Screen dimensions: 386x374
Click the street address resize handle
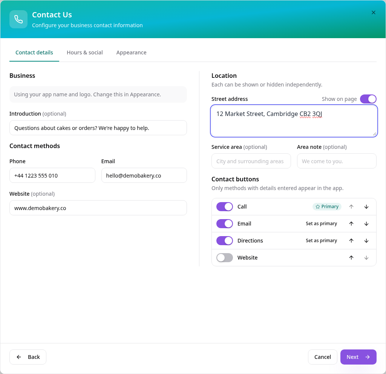point(374,134)
